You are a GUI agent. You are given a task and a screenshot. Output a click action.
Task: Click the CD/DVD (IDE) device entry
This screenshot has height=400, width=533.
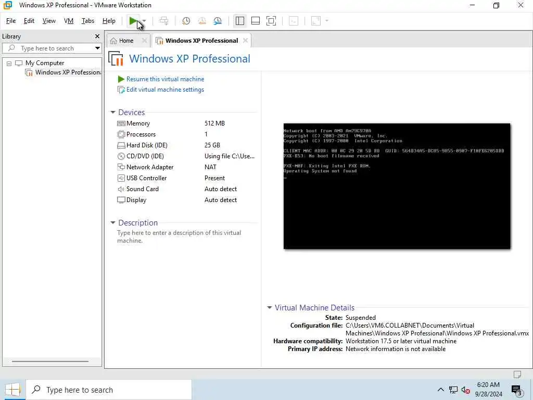click(x=145, y=156)
